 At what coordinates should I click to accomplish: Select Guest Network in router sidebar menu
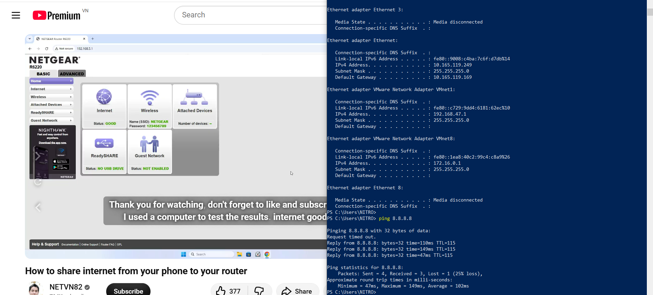point(51,120)
